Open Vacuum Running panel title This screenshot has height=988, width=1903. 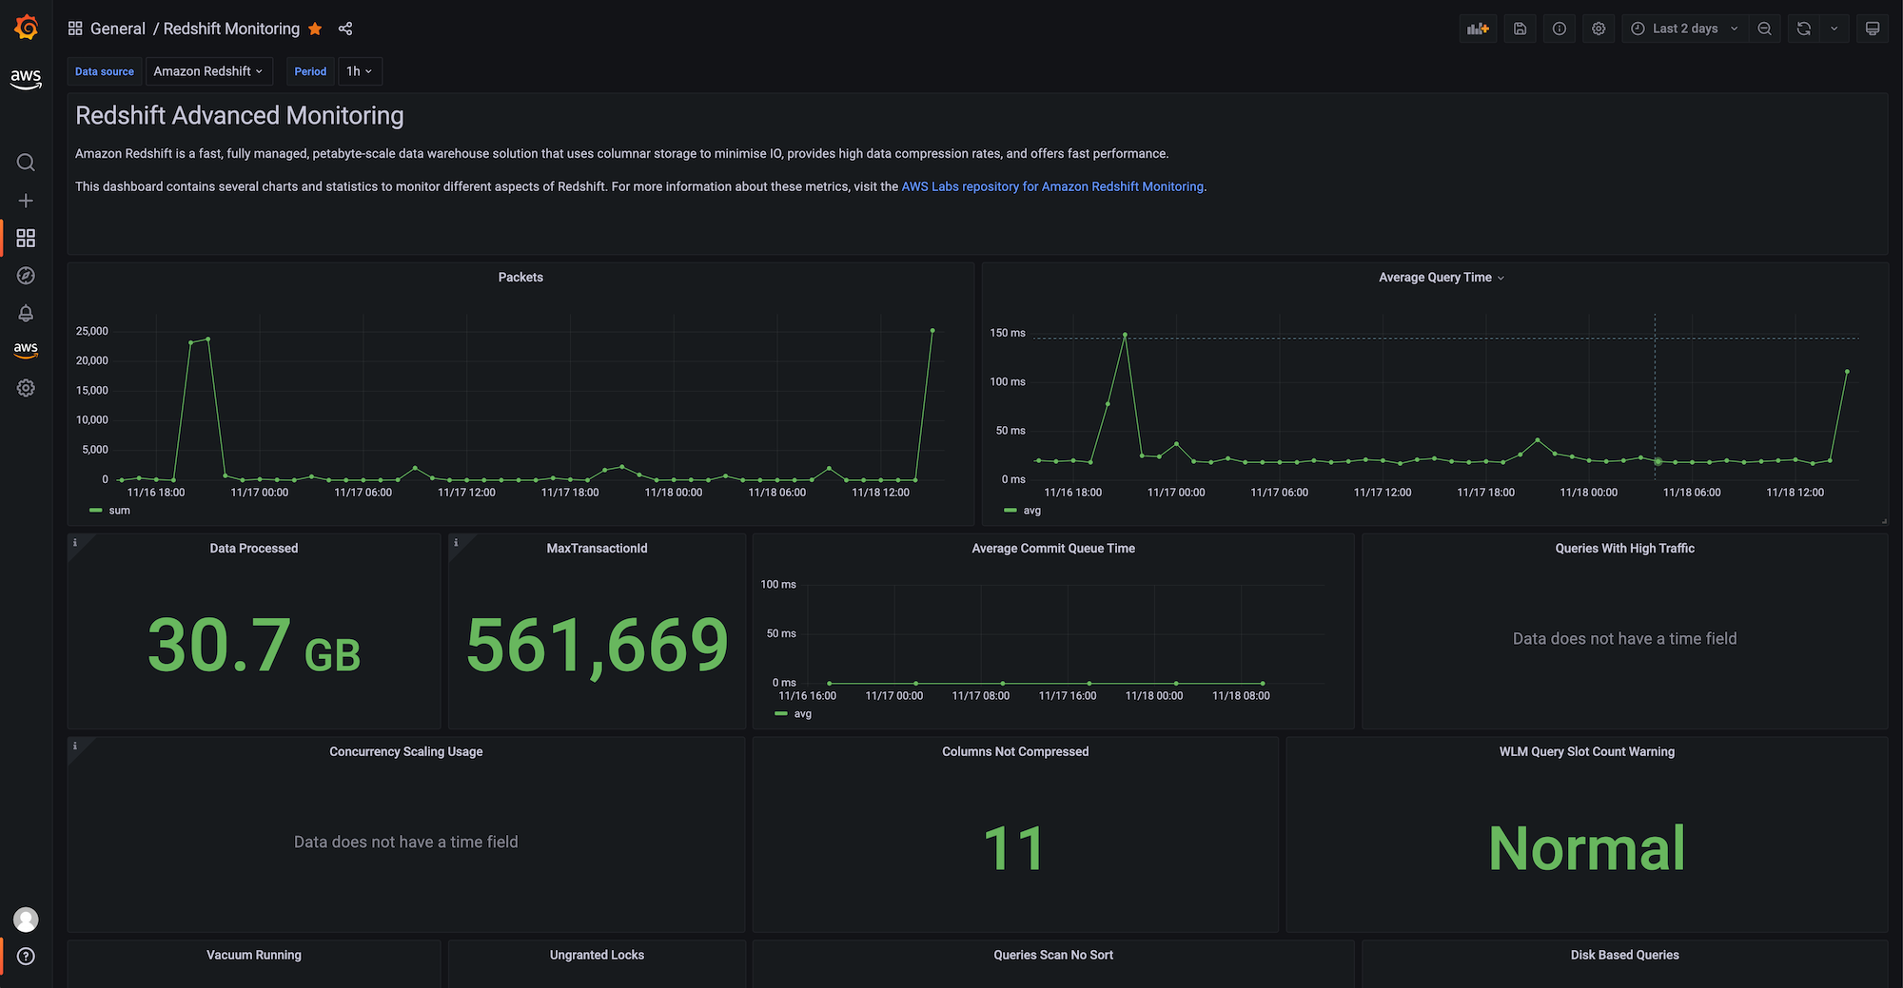(254, 956)
